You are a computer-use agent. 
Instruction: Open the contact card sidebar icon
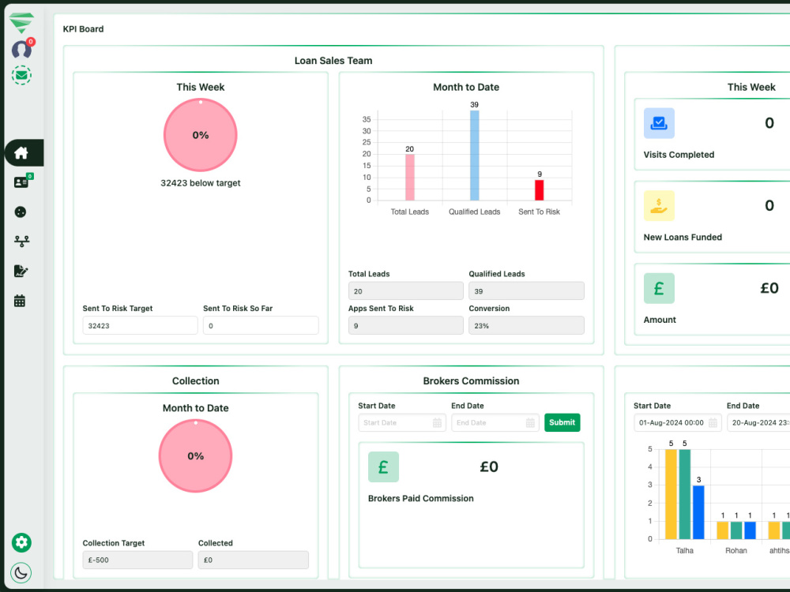pos(21,182)
